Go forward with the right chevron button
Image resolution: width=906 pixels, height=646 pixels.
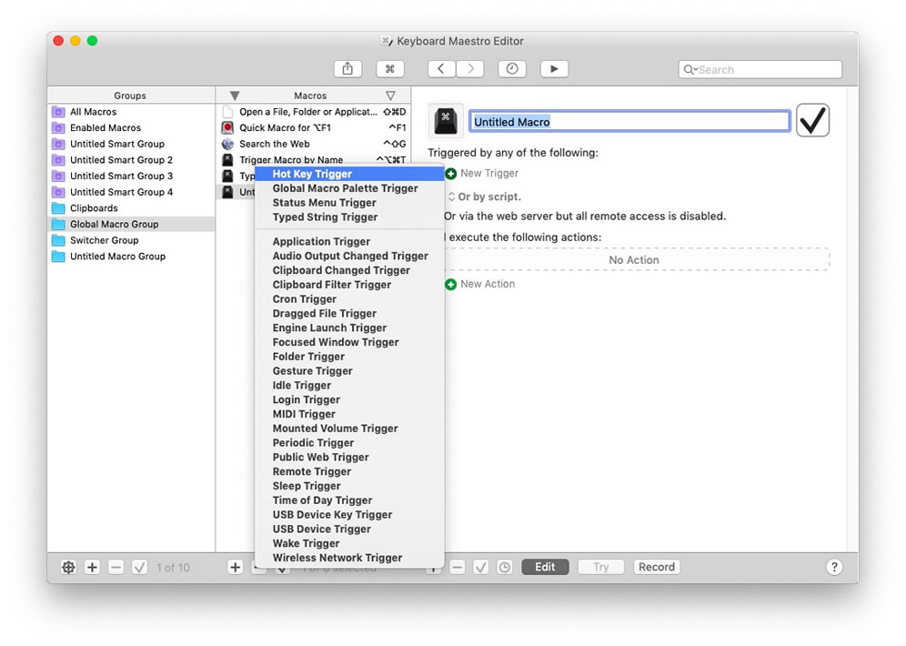(469, 69)
